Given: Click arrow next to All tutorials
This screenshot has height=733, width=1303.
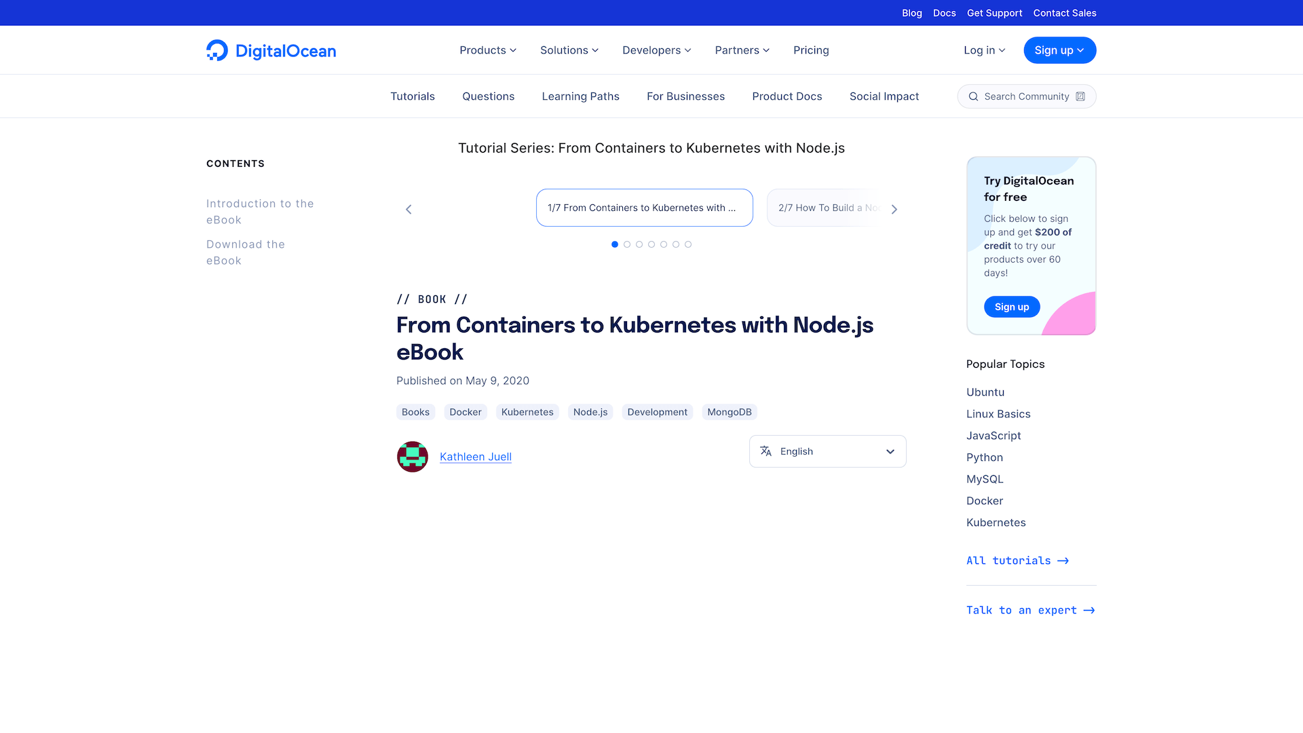Looking at the screenshot, I should click(x=1063, y=561).
